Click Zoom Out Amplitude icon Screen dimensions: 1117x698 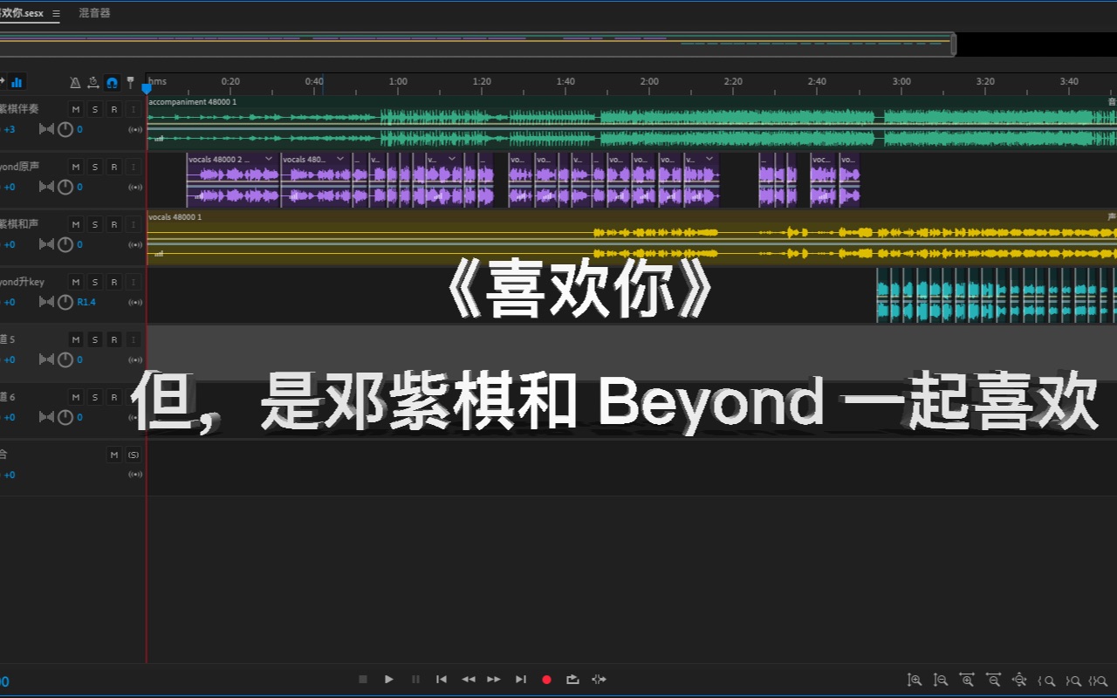point(941,680)
